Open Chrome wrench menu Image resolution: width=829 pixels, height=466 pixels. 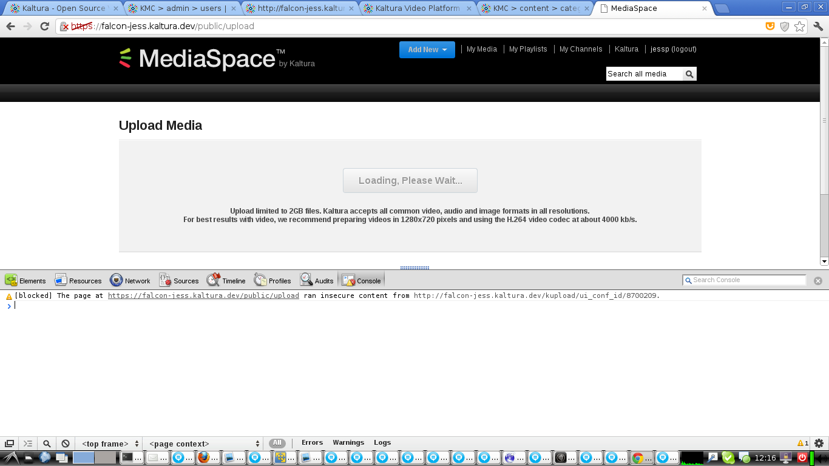pyautogui.click(x=818, y=26)
